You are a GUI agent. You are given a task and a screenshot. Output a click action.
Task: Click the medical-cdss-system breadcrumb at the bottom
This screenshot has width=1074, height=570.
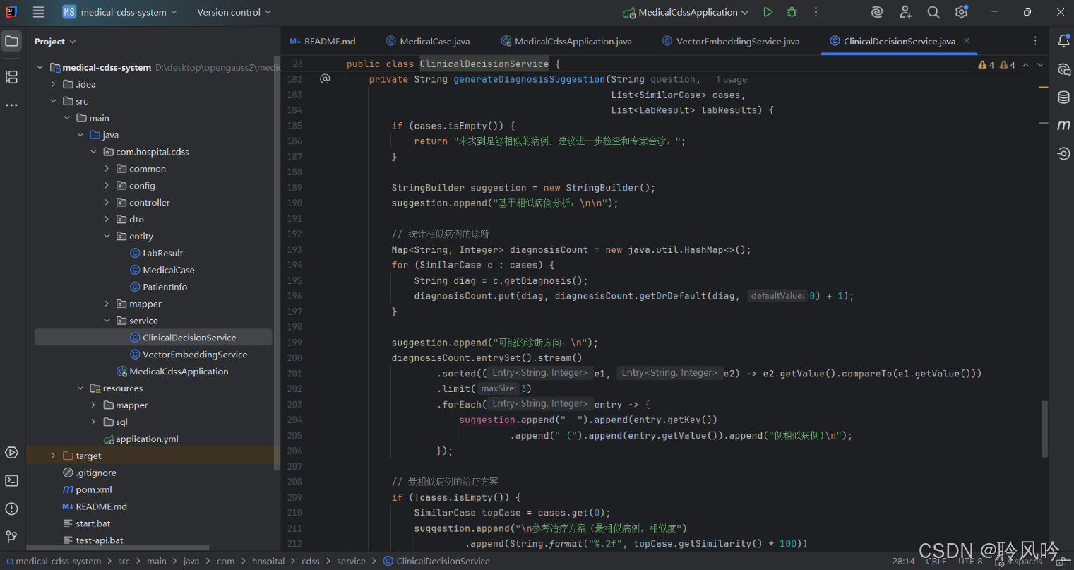(53, 561)
